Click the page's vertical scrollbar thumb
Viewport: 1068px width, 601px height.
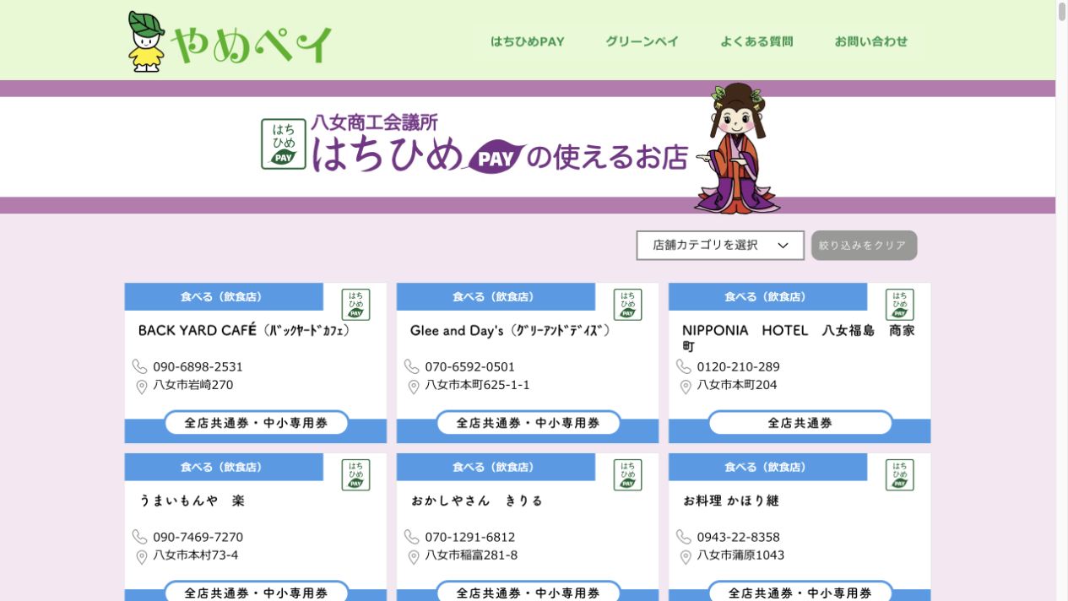coord(1062,11)
